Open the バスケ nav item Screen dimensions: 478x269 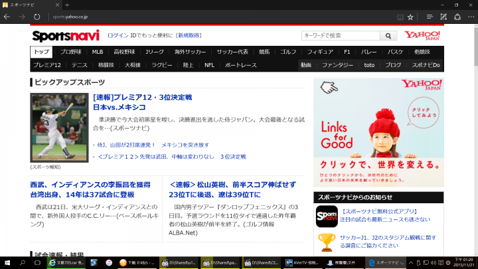click(x=396, y=52)
